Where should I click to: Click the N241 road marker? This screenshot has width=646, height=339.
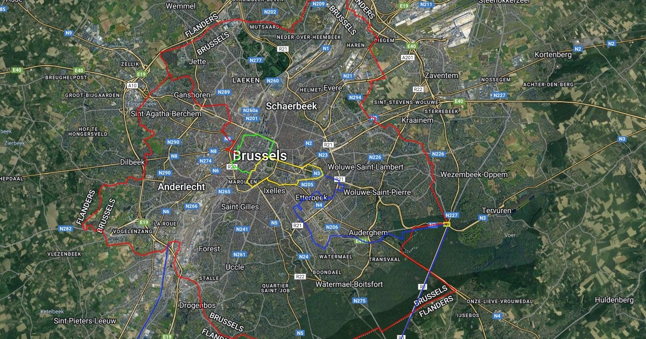click(x=242, y=229)
